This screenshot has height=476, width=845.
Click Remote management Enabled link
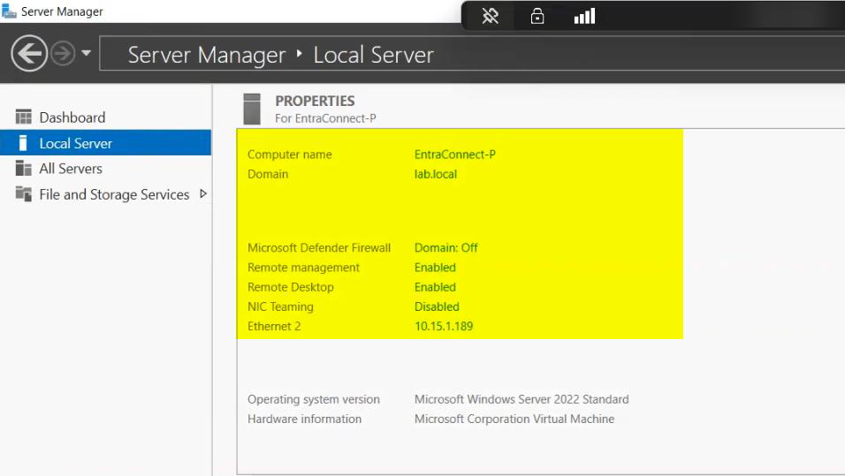[435, 267]
